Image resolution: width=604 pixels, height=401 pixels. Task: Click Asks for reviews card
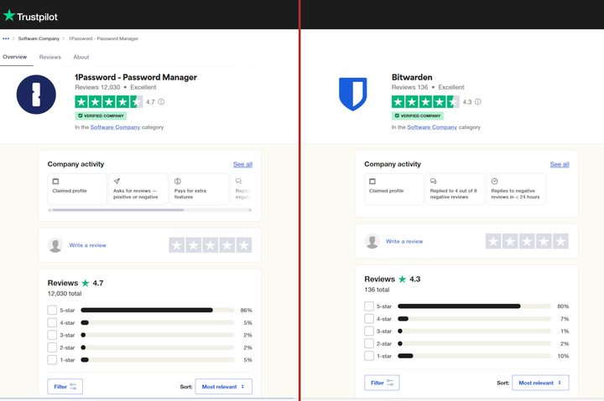coord(138,188)
